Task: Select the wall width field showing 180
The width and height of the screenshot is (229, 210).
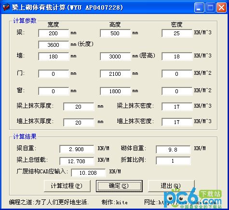Action: (54, 56)
